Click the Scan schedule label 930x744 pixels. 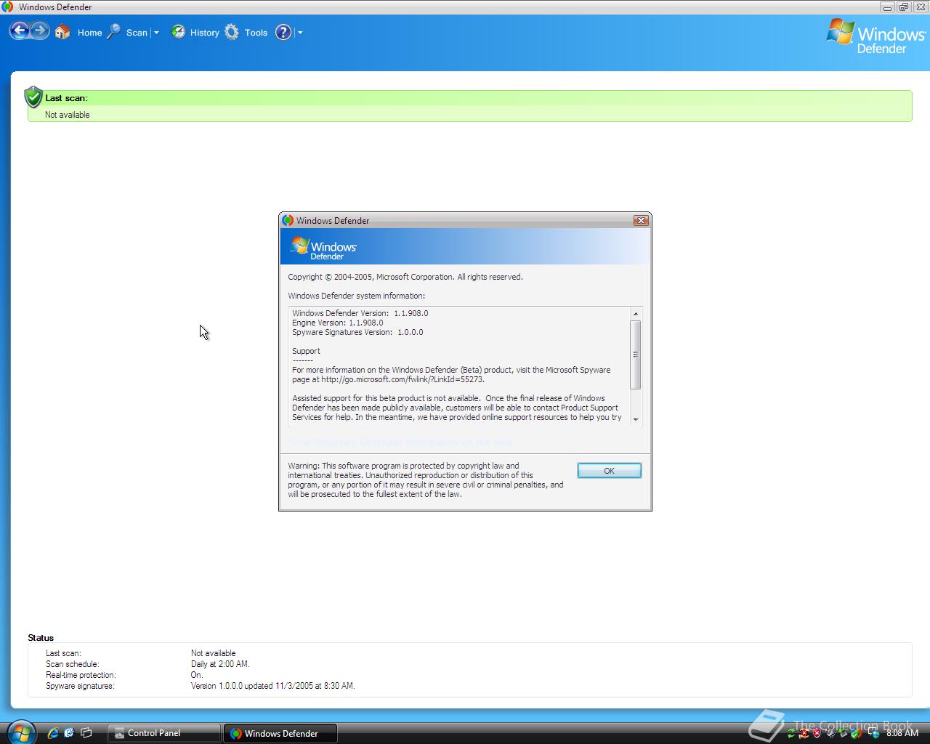73,664
